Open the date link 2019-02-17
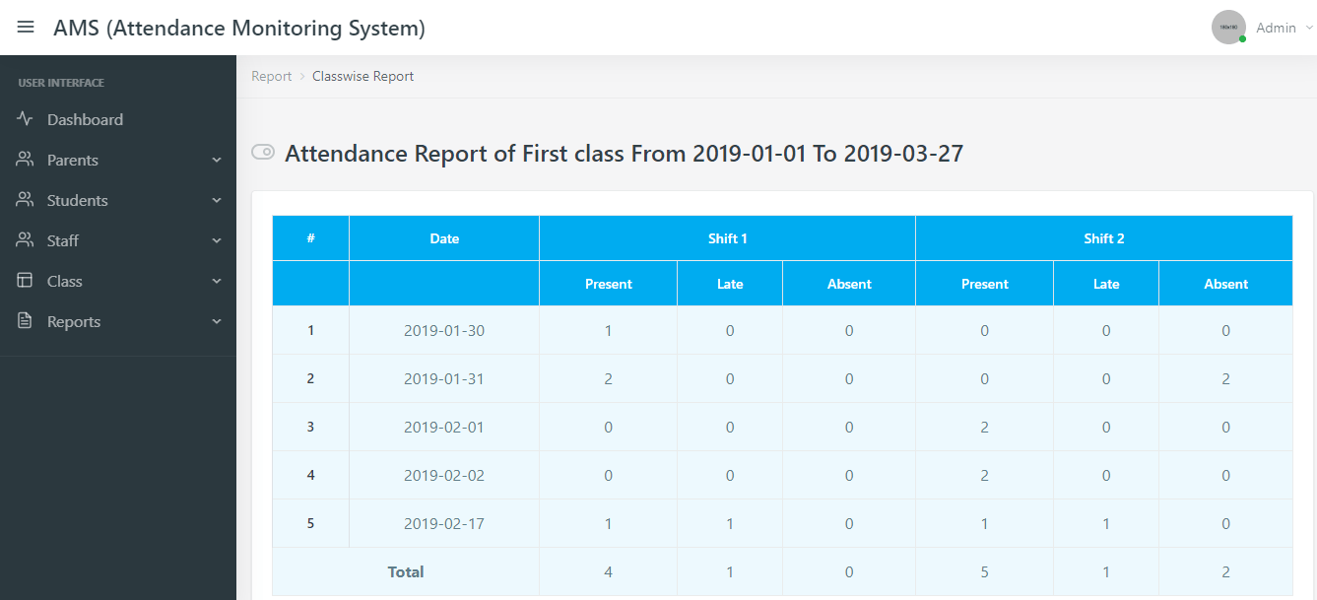The width and height of the screenshot is (1317, 600). pyautogui.click(x=443, y=523)
